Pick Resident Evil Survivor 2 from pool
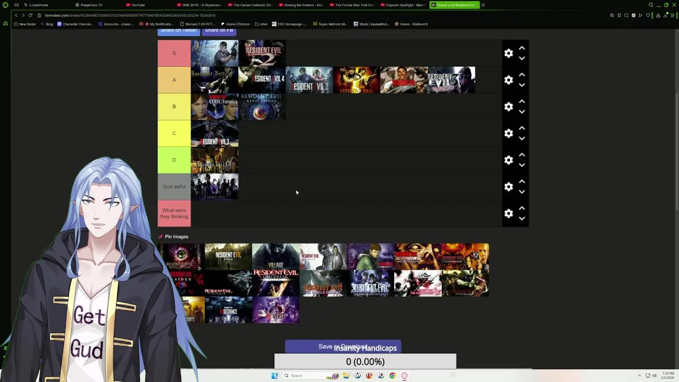Screen dimensions: 679x382 coord(418,257)
